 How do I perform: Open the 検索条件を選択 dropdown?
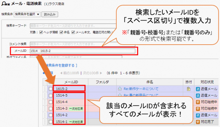tap(27, 14)
